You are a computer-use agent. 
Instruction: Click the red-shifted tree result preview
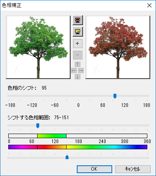click(x=118, y=47)
